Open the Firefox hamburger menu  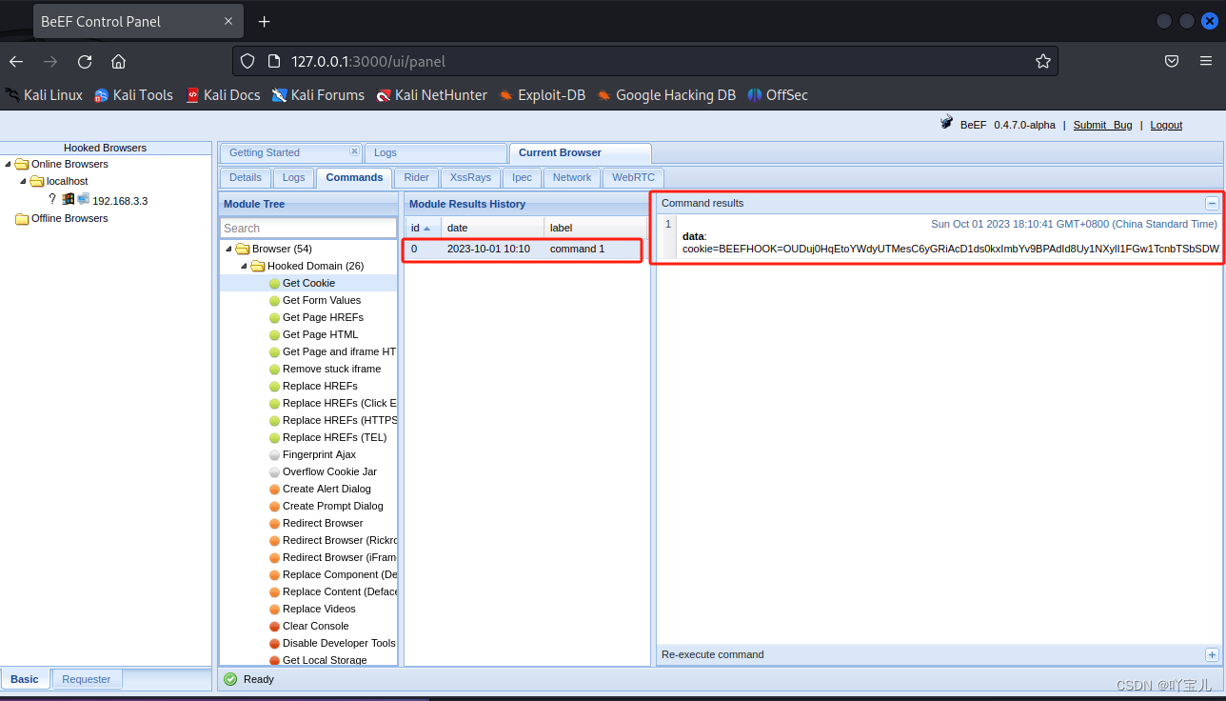(x=1205, y=61)
